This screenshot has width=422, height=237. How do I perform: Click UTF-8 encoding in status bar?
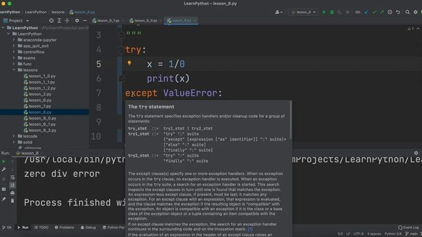pos(359,234)
